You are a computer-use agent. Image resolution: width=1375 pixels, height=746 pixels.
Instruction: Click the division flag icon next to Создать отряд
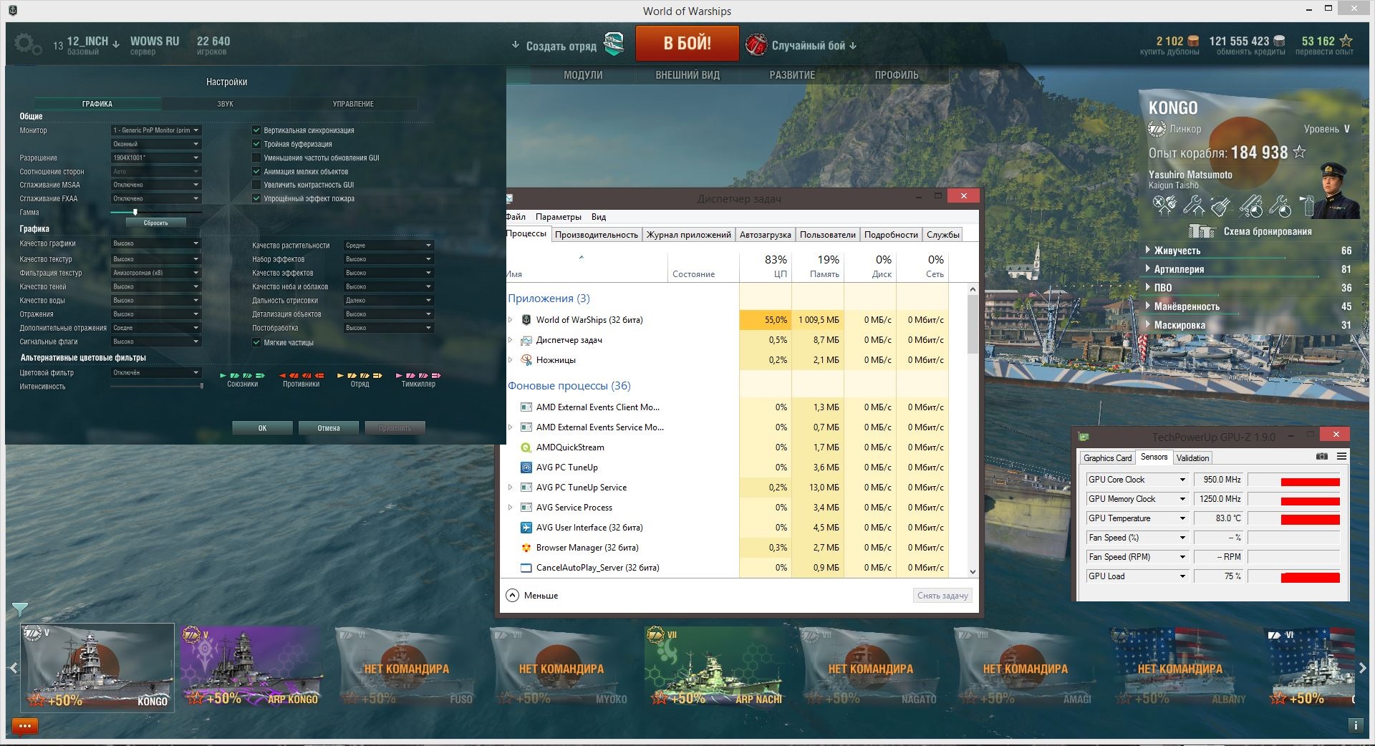[614, 44]
